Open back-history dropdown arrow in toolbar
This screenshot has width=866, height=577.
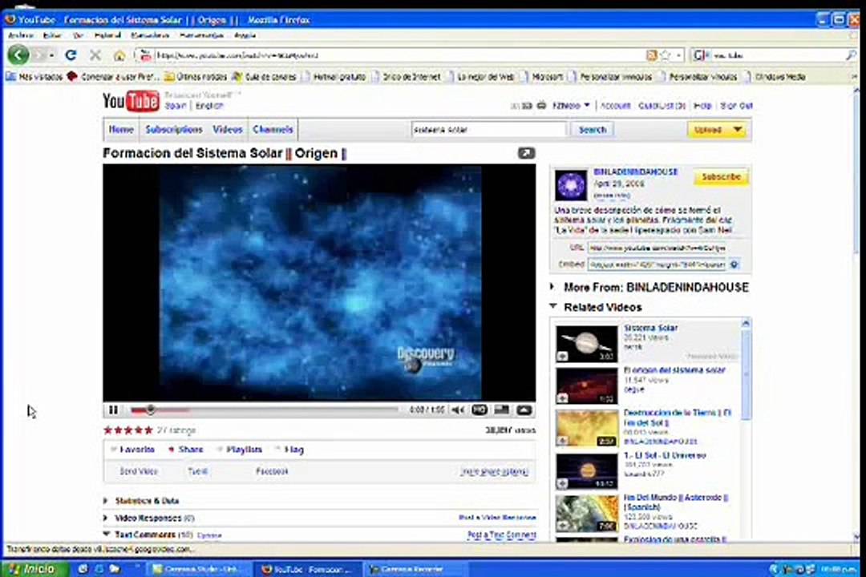51,55
